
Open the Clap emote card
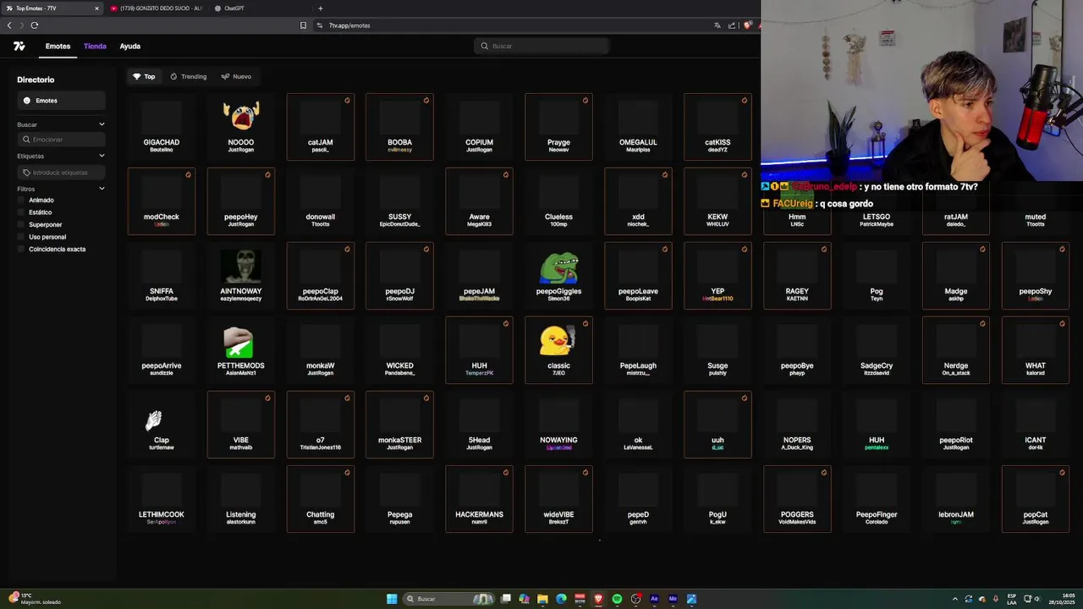[x=162, y=425]
